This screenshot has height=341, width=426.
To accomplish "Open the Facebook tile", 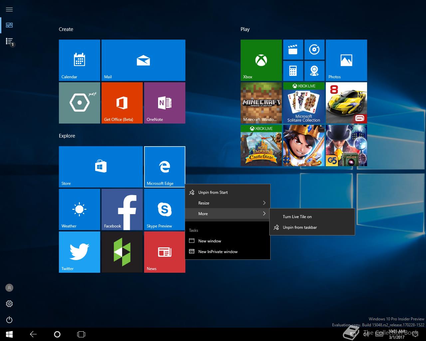I will (122, 209).
